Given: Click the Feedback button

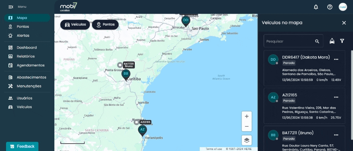Looking at the screenshot, I should 22,146.
